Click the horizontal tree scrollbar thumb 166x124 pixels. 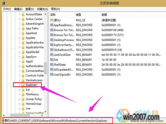pos(20,115)
